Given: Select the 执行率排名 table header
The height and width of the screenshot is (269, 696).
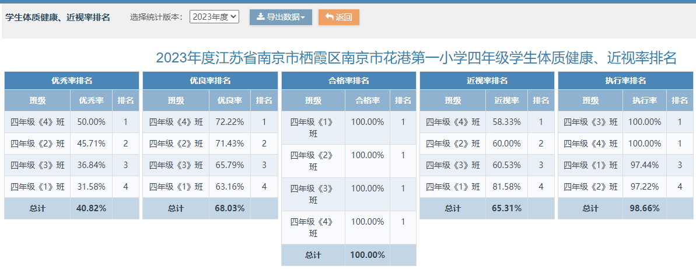Looking at the screenshot, I should coord(626,81).
